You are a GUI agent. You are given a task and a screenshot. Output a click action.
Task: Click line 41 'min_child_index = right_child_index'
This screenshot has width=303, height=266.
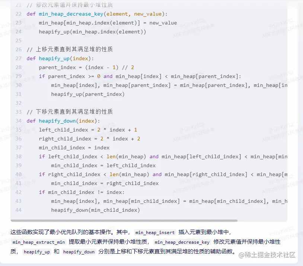(x=105, y=183)
